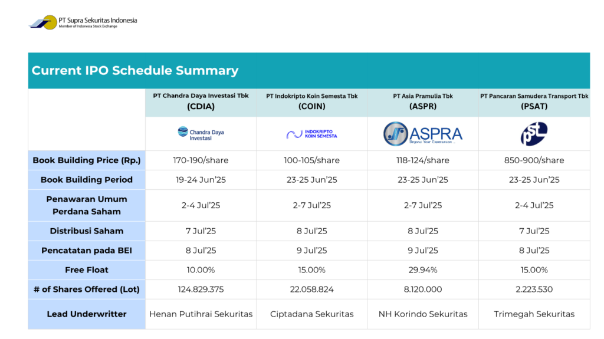Select the Book Building Period row label
This screenshot has height=339, width=604.
click(86, 180)
